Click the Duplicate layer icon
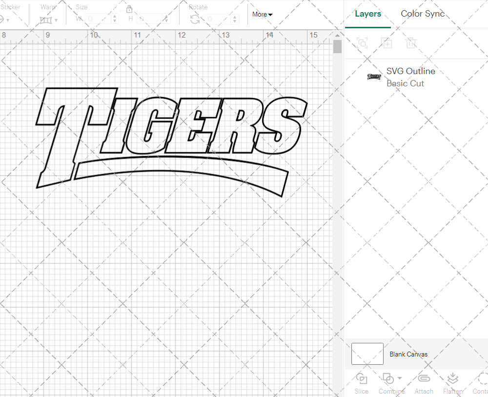This screenshot has width=488, height=397. pyautogui.click(x=386, y=43)
